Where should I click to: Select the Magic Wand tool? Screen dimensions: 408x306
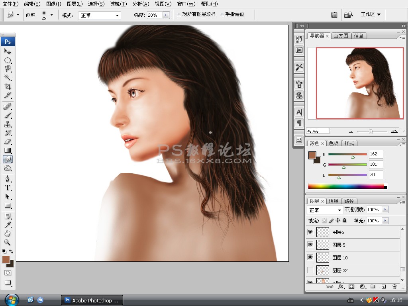click(8, 78)
